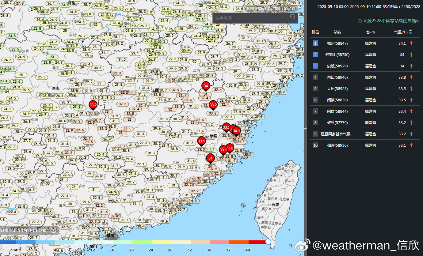Click the 台湾 label on the map
Screen dimensions: 423x256
[275, 205]
